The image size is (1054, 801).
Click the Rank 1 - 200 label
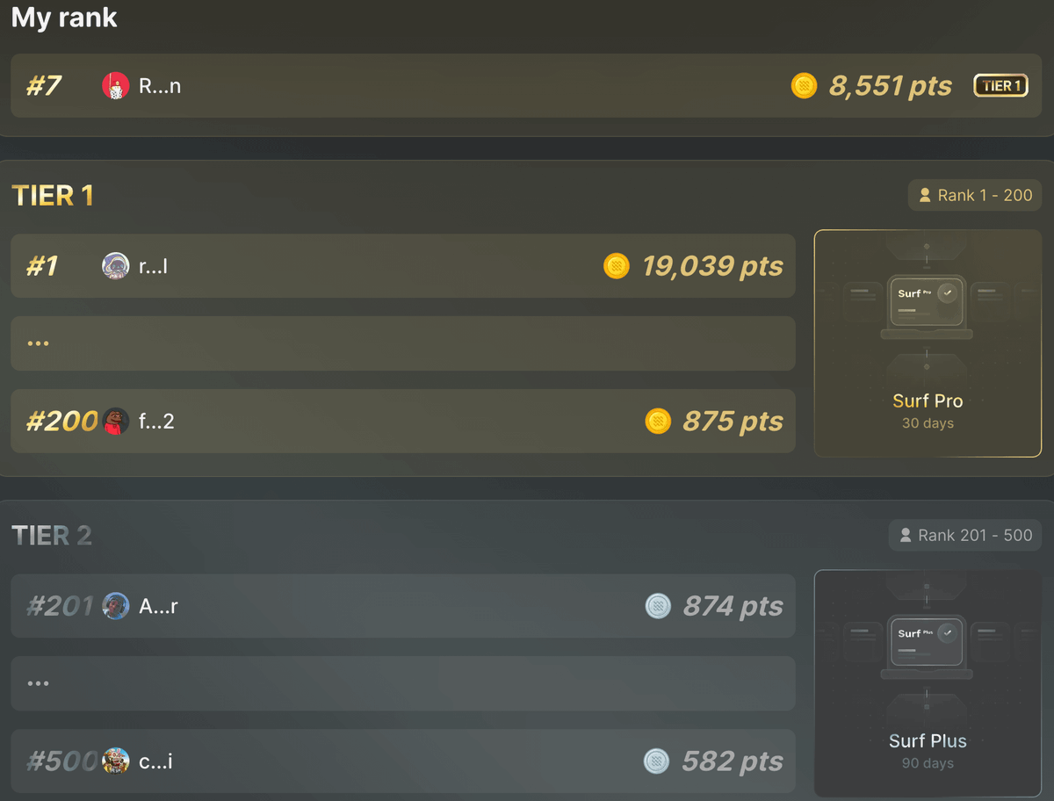[975, 196]
